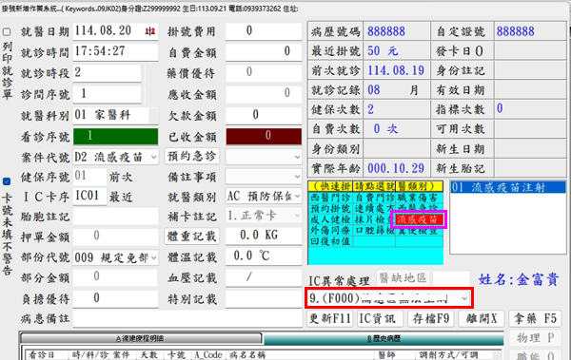The image size is (571, 360).
Task: Click the 離開X exit button
Action: [x=482, y=319]
